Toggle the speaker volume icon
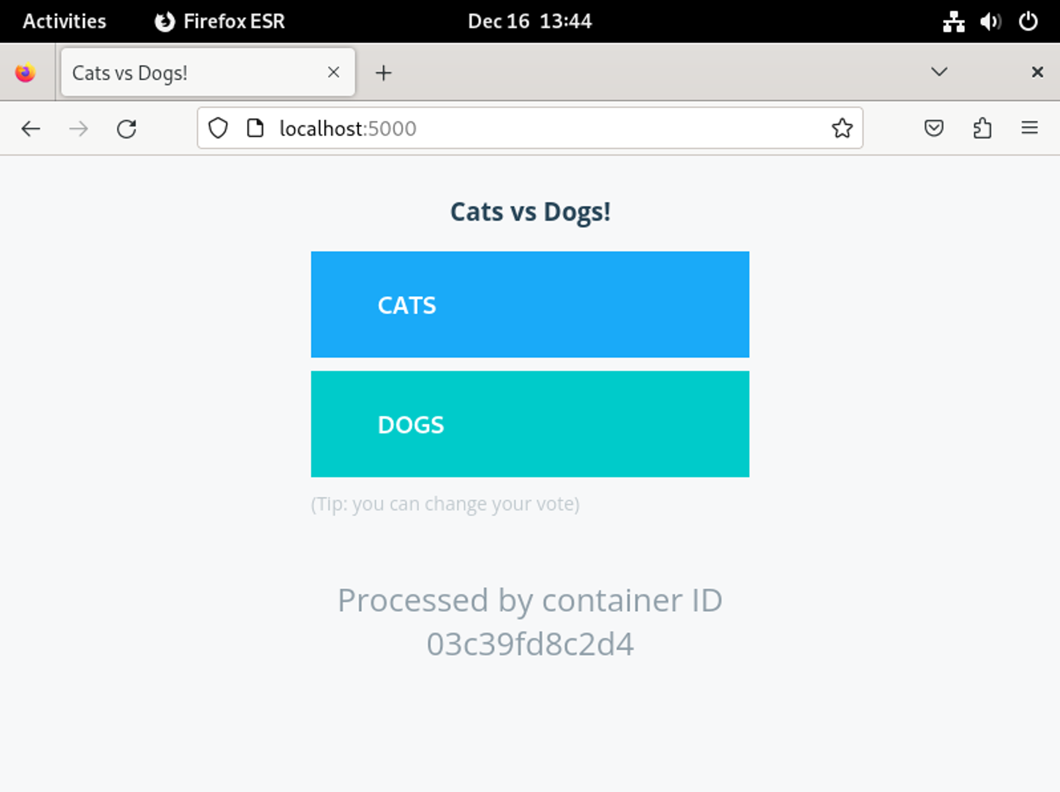Viewport: 1060px width, 792px height. coord(990,21)
